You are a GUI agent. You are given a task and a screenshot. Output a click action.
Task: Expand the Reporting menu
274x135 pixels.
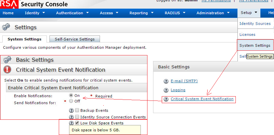tap(141, 13)
